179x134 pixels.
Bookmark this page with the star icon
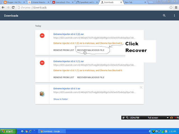[x=171, y=8]
